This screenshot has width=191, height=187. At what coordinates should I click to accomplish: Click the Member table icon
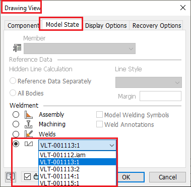coord(17,48)
